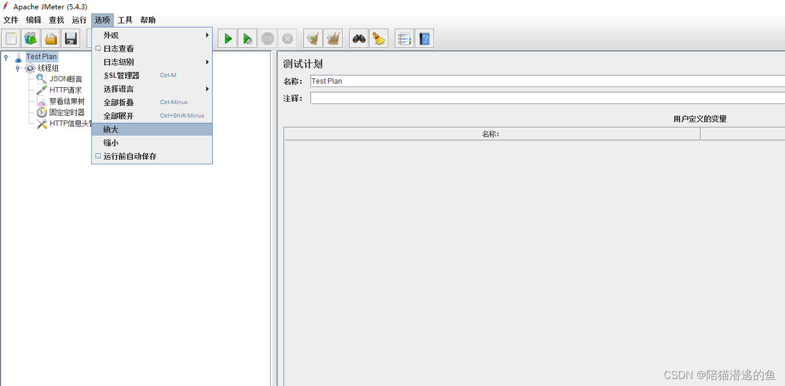Expand the 选择语言 submenu
Viewport: 785px width, 386px height.
(x=152, y=89)
